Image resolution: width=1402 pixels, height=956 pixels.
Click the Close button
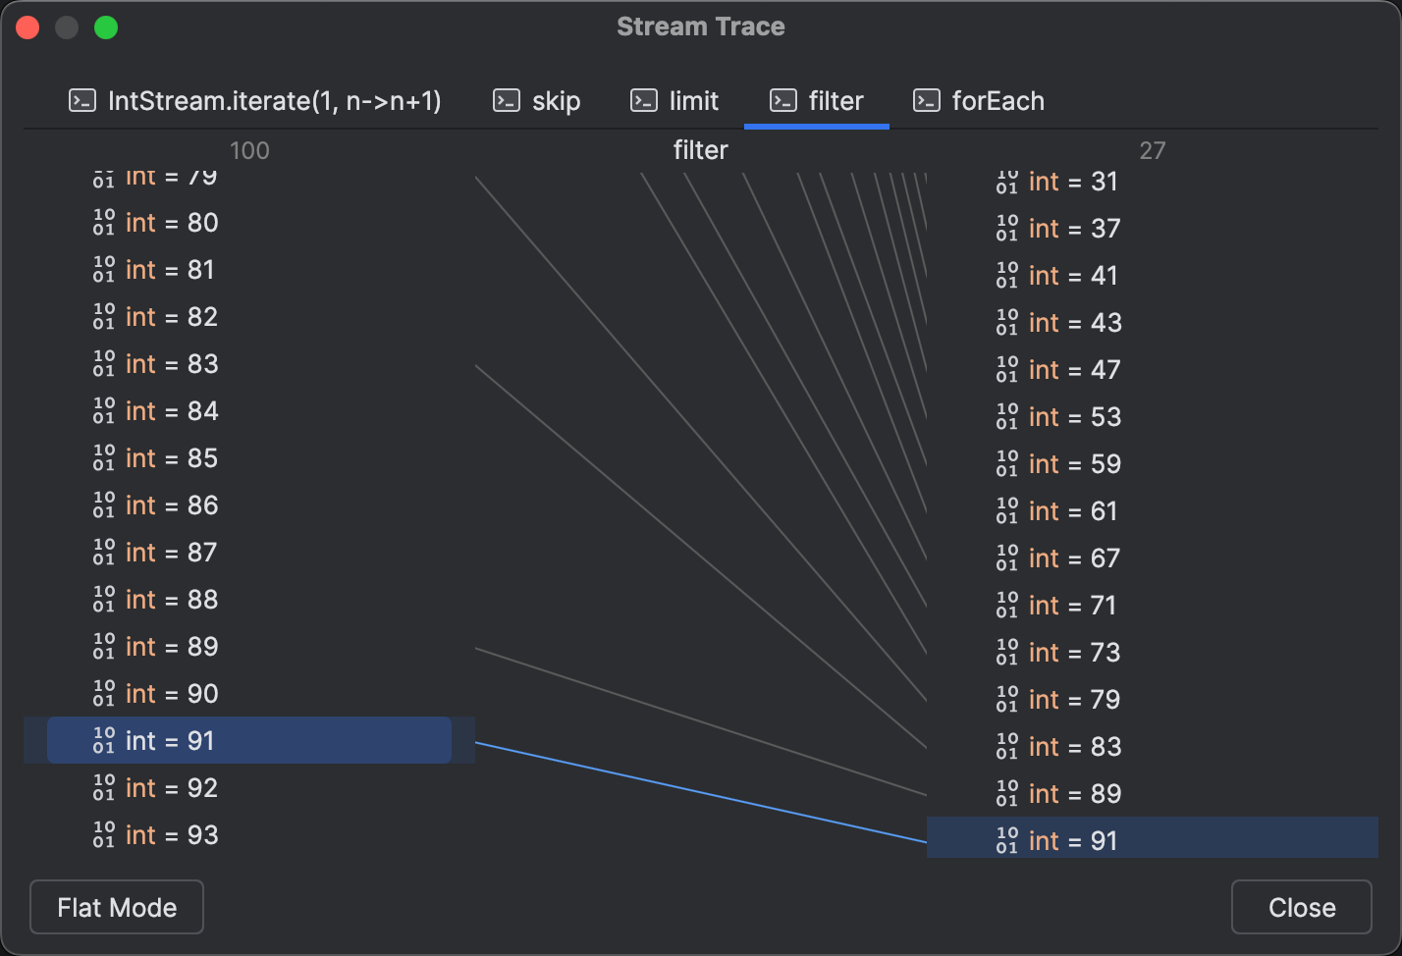pyautogui.click(x=1301, y=907)
